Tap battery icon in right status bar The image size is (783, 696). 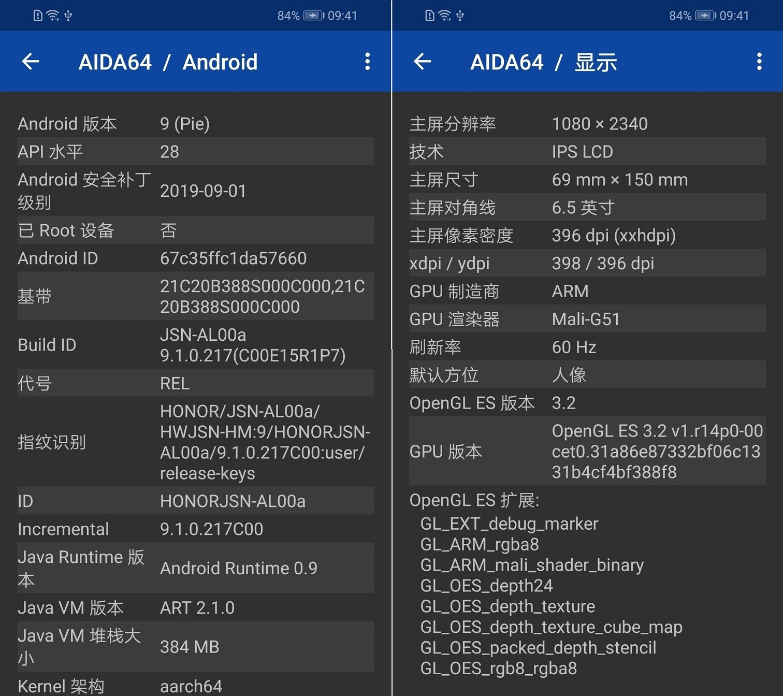706,16
